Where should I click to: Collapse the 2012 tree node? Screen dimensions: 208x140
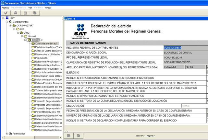click(18, 33)
